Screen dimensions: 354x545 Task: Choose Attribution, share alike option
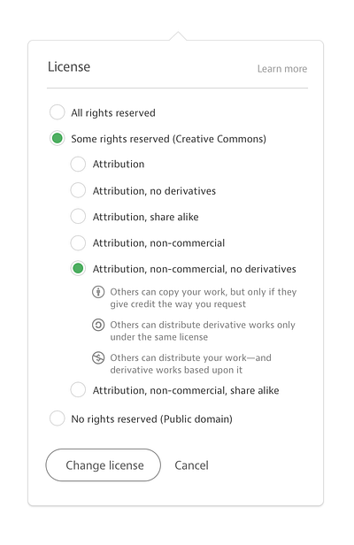point(78,216)
